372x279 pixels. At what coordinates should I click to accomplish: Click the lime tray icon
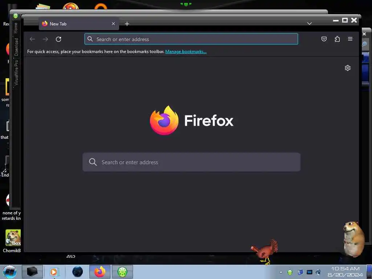(290, 272)
